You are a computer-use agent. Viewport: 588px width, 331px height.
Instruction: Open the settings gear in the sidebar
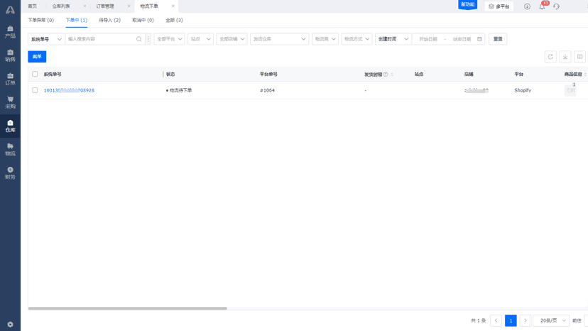tap(10, 324)
